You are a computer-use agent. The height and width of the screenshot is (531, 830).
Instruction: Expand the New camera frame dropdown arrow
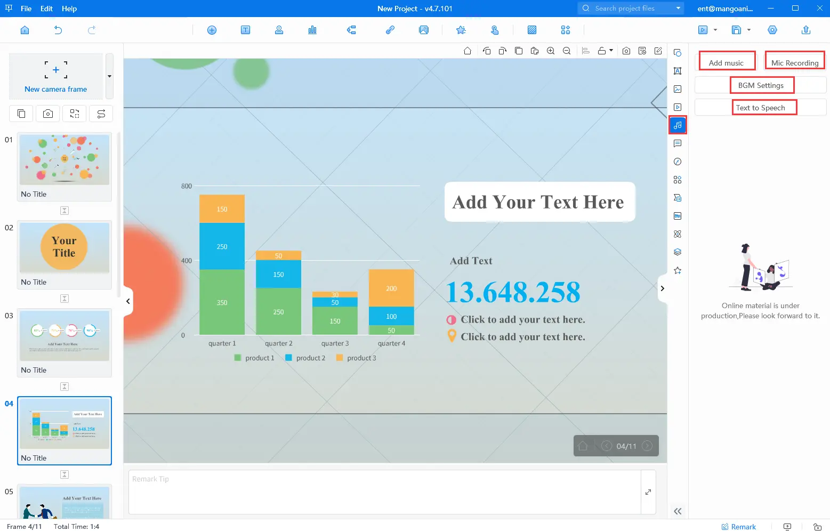pos(109,76)
